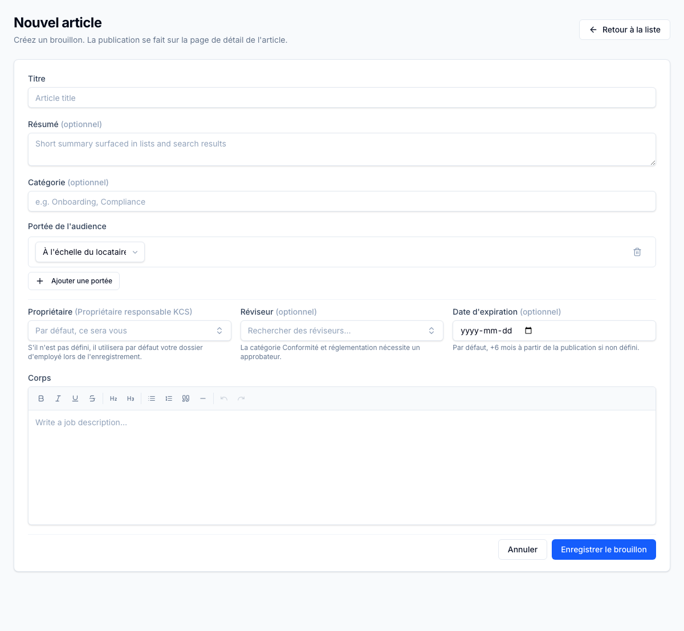684x631 pixels.
Task: Click the Annuler button
Action: (523, 549)
